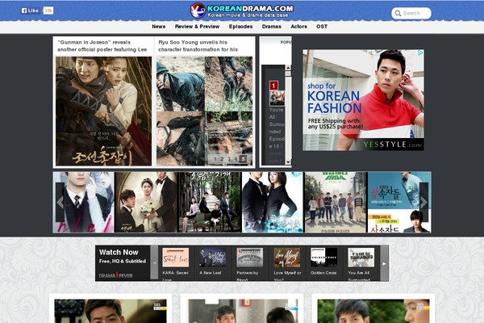
Task: Open popular item thumbnail under rank 1
Action: 277,99
